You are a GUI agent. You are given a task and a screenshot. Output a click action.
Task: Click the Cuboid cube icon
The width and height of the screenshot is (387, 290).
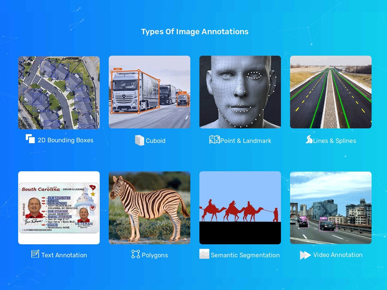tap(139, 140)
